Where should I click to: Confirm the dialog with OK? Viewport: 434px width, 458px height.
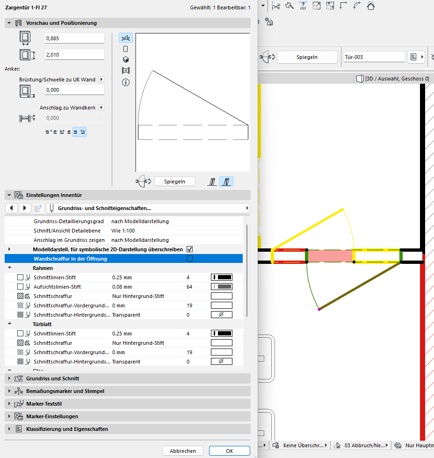tap(230, 451)
